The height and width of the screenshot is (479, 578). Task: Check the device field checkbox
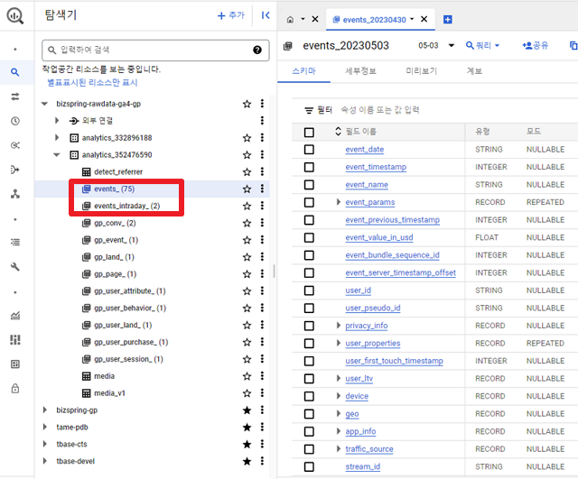pos(309,397)
